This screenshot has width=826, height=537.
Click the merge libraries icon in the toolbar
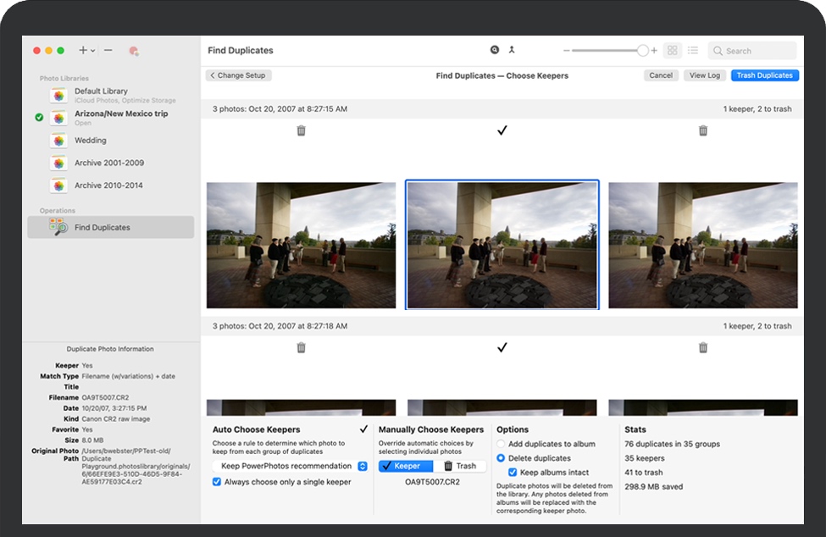(x=512, y=51)
